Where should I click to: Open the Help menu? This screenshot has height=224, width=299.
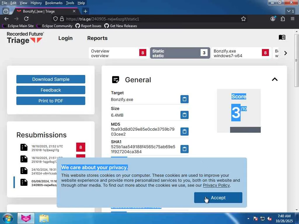(81, 3)
